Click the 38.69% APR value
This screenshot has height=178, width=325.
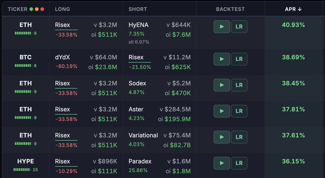coord(293,57)
